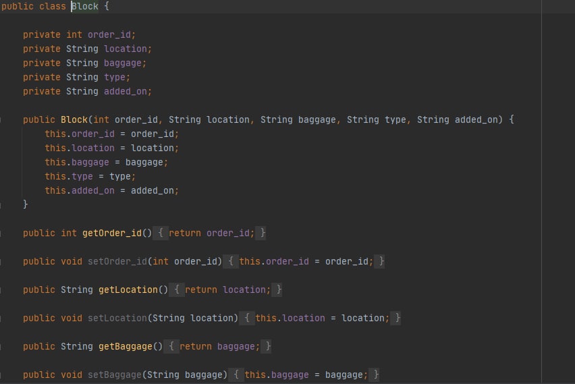This screenshot has width=575, height=384.
Task: Click the 'int' return type of getOrder_id
Action: pos(69,234)
